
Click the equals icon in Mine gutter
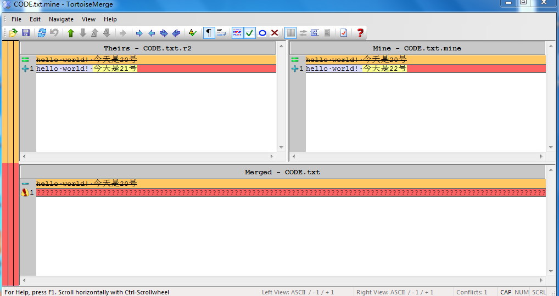(295, 60)
